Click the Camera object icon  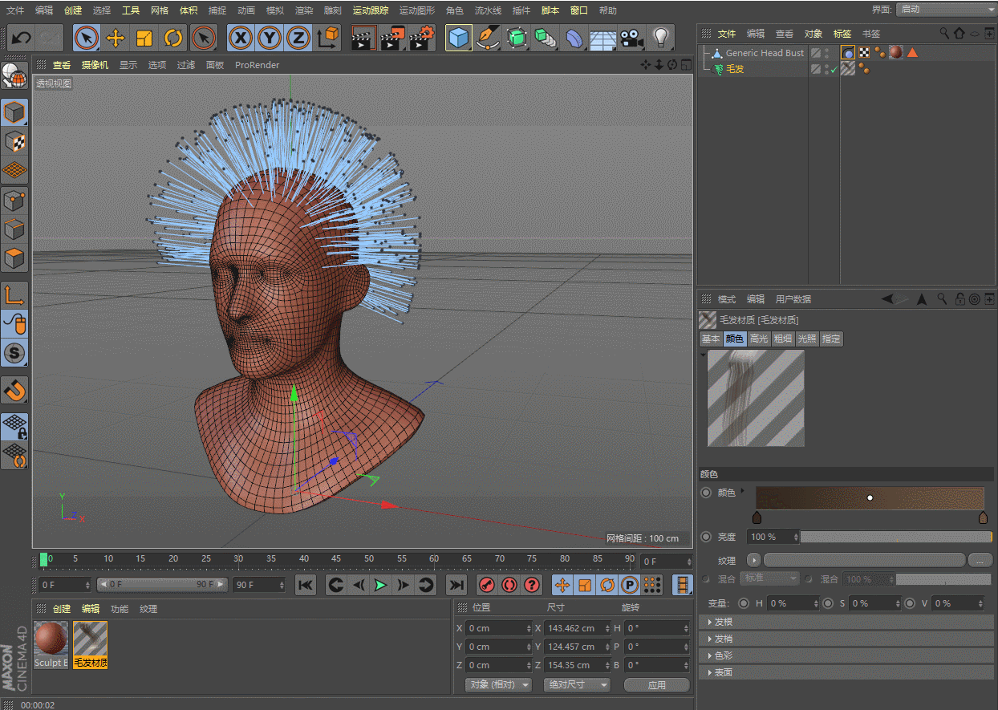632,38
